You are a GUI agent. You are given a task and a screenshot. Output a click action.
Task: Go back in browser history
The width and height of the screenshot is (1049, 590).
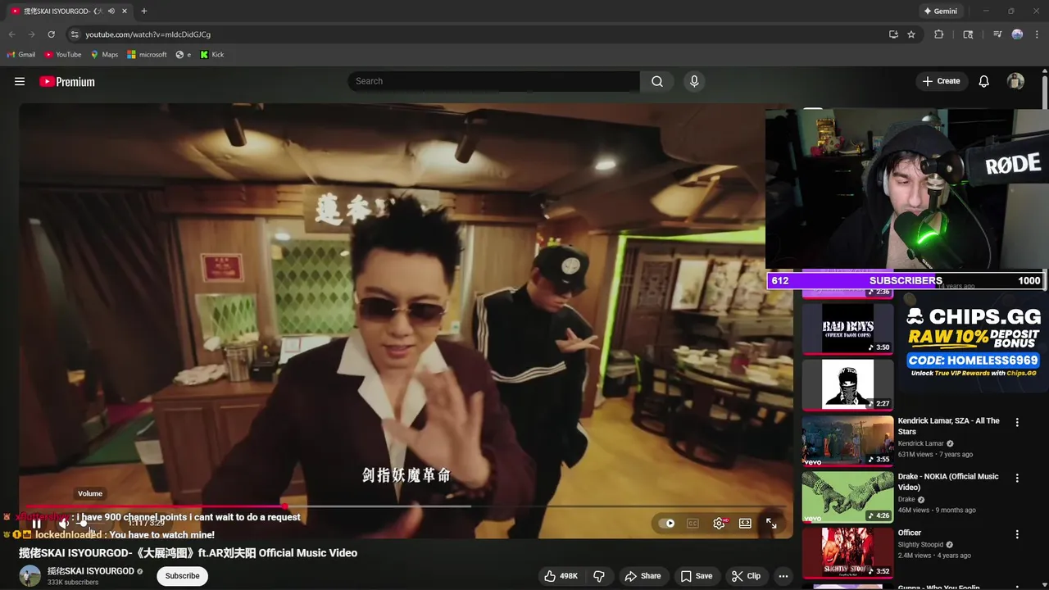11,34
